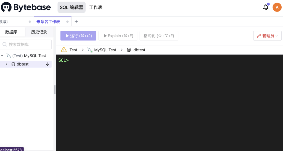Open the 工作表 menu item
This screenshot has height=151, width=283.
(96, 7)
